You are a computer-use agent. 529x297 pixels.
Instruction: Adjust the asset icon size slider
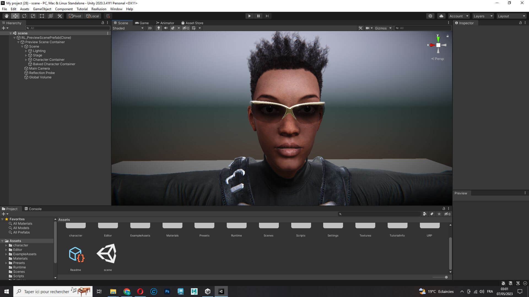click(446, 277)
